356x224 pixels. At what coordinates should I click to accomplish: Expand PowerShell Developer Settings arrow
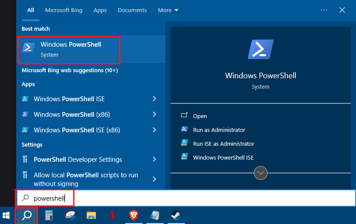point(154,160)
